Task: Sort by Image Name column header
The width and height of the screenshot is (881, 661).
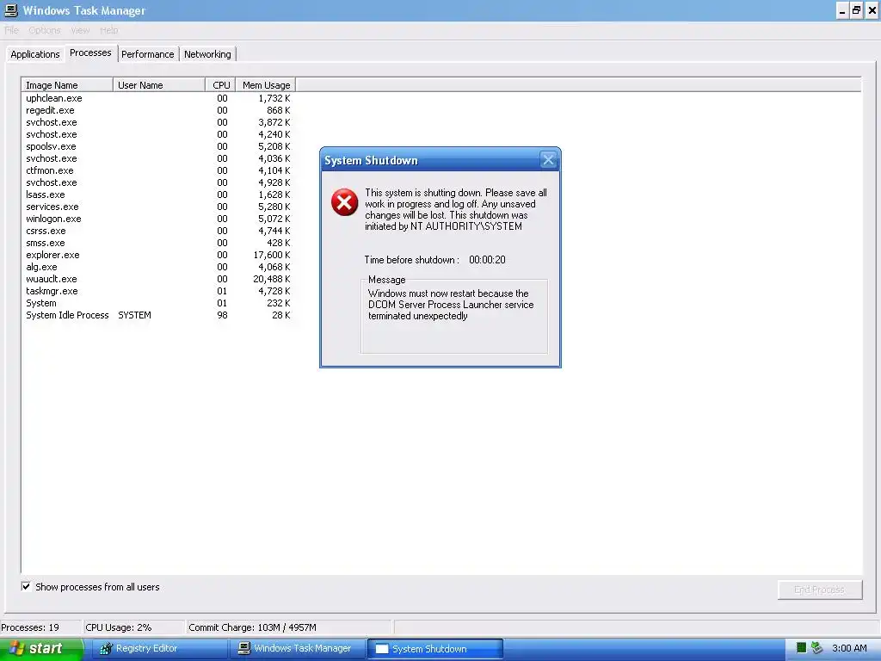Action: (x=67, y=85)
